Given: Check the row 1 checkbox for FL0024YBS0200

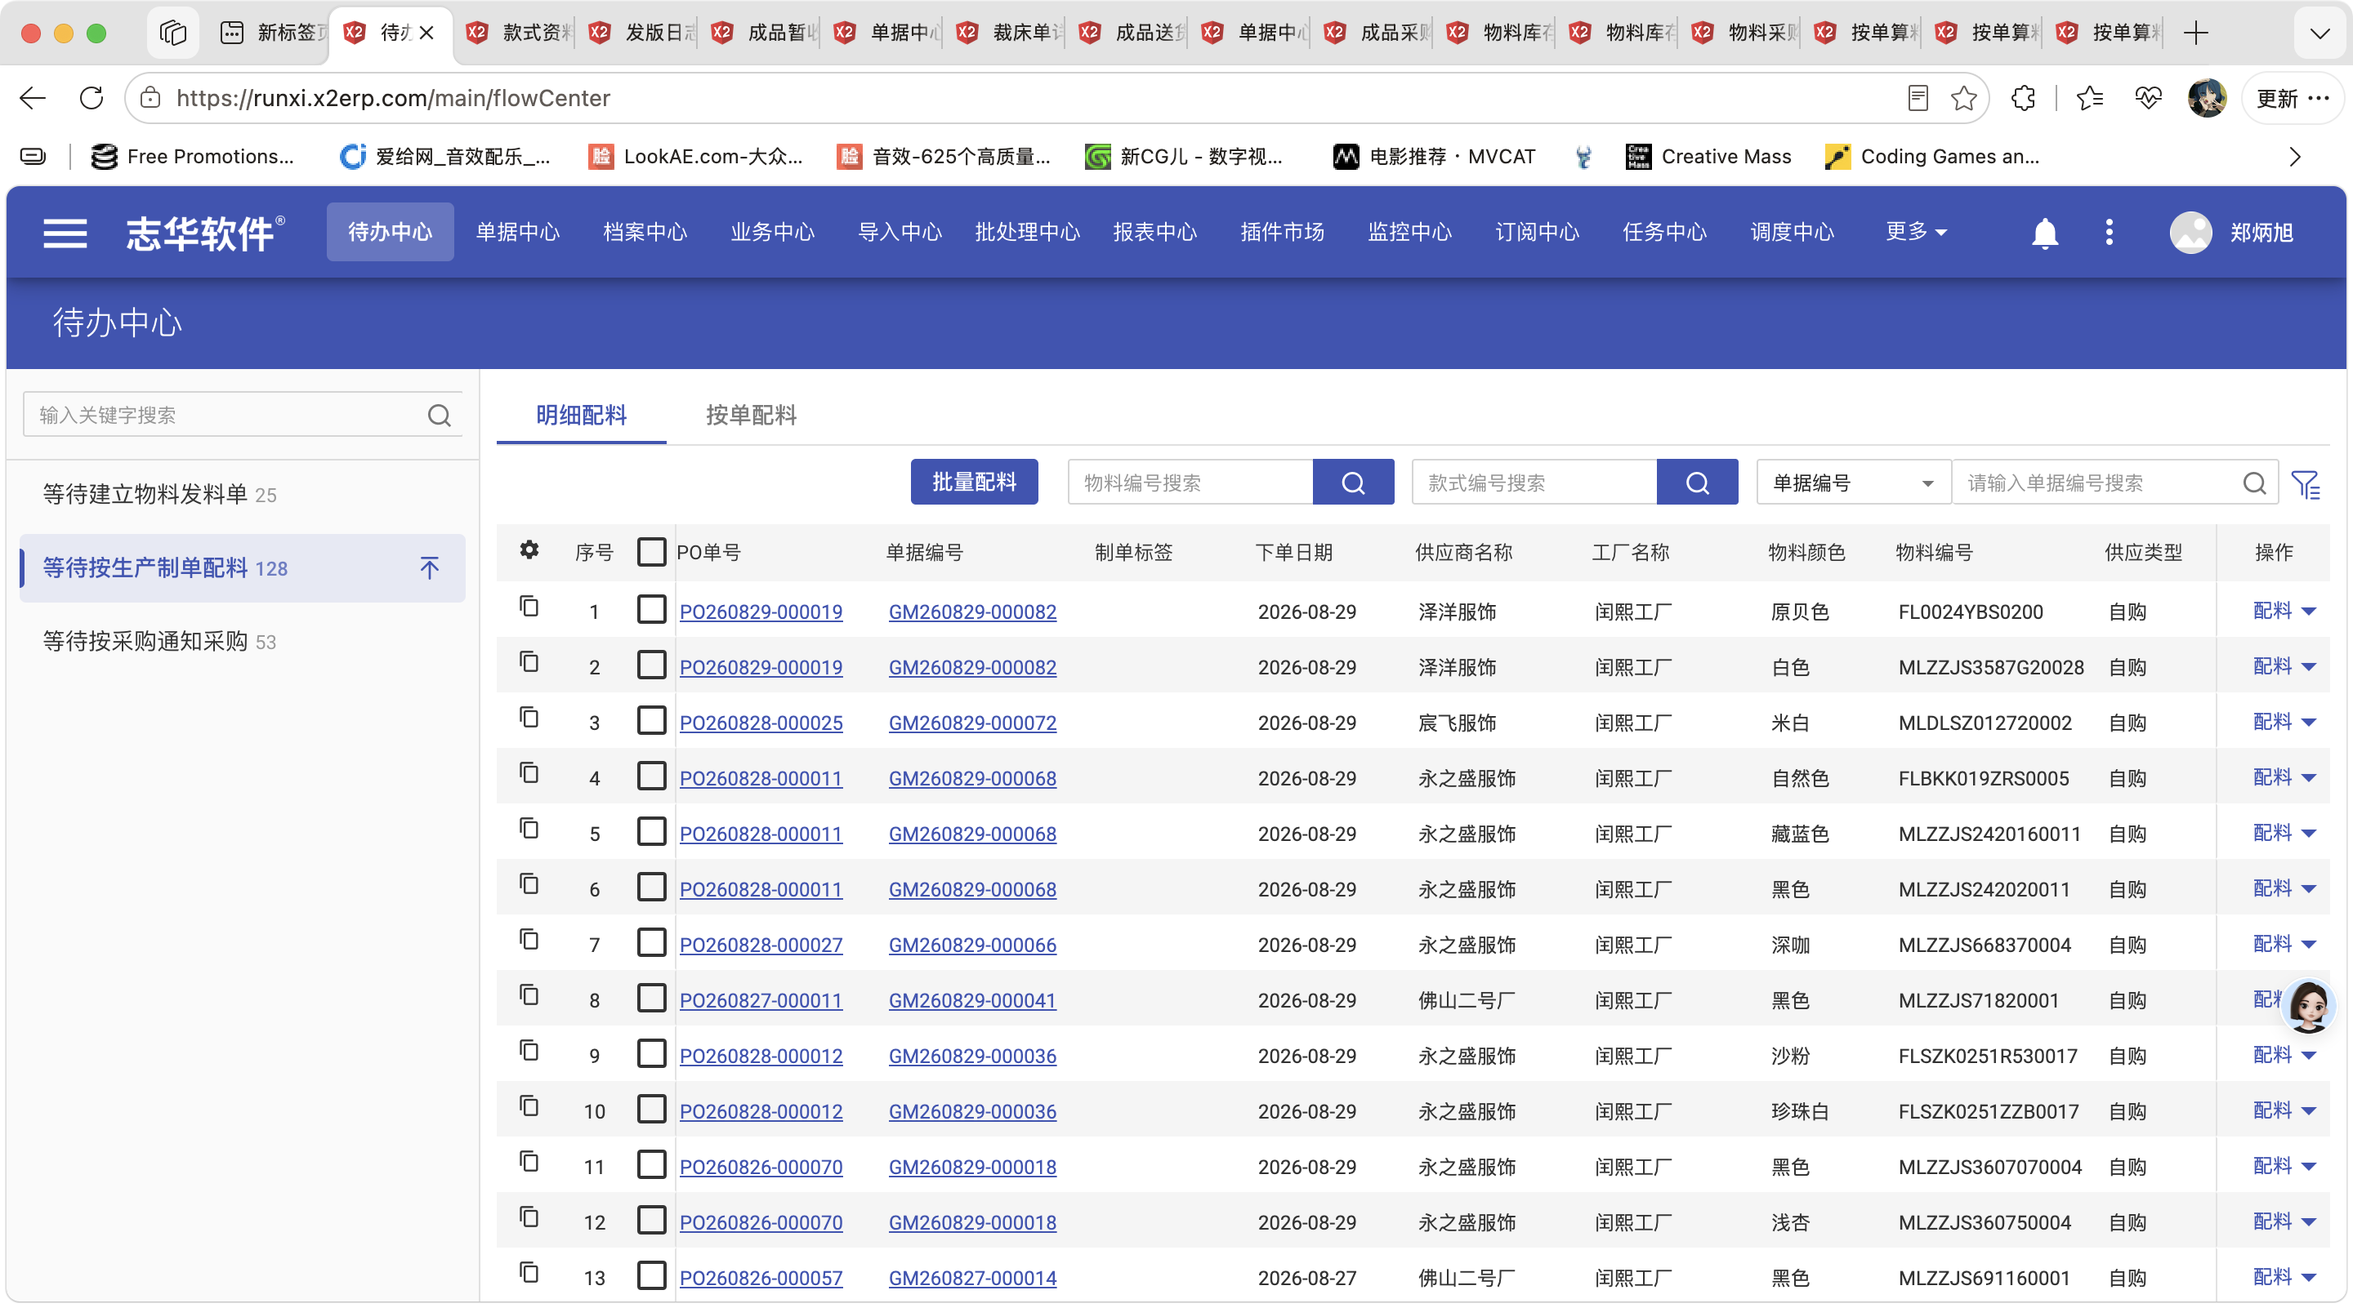Looking at the screenshot, I should coord(651,610).
